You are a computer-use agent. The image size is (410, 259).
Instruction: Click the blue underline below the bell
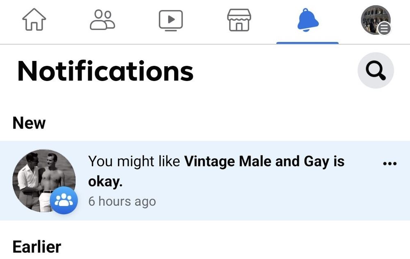[307, 43]
